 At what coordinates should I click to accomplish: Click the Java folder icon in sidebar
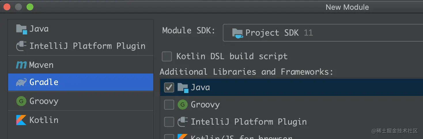tap(22, 29)
